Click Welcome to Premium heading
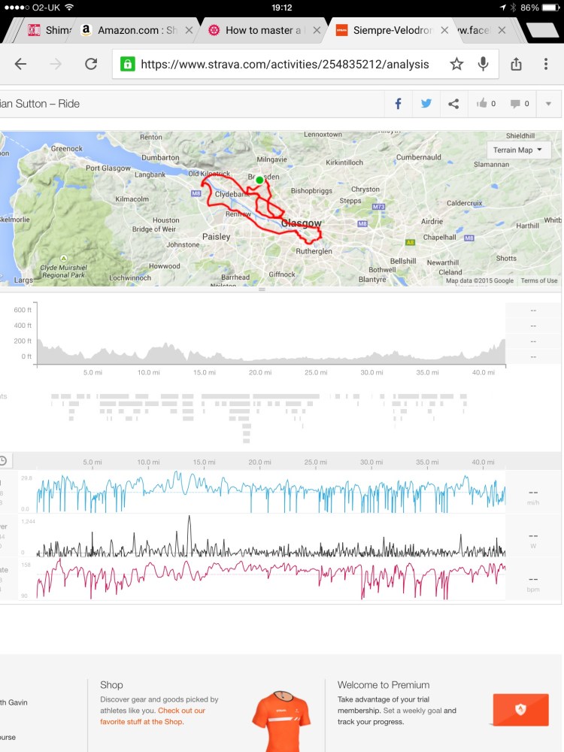This screenshot has width=564, height=752. (x=384, y=685)
